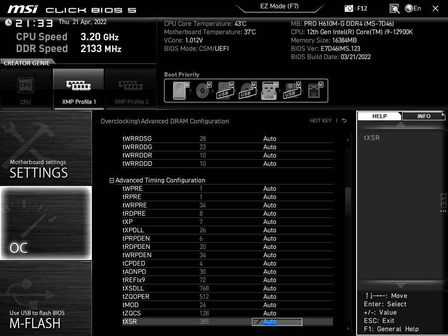Open the BIOS search magnifier icon
Screen dimensions: 448x336
[x=395, y=9]
